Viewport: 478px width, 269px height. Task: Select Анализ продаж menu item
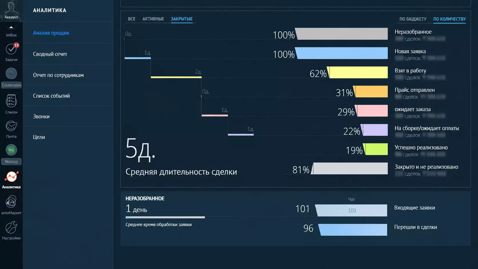click(x=51, y=33)
